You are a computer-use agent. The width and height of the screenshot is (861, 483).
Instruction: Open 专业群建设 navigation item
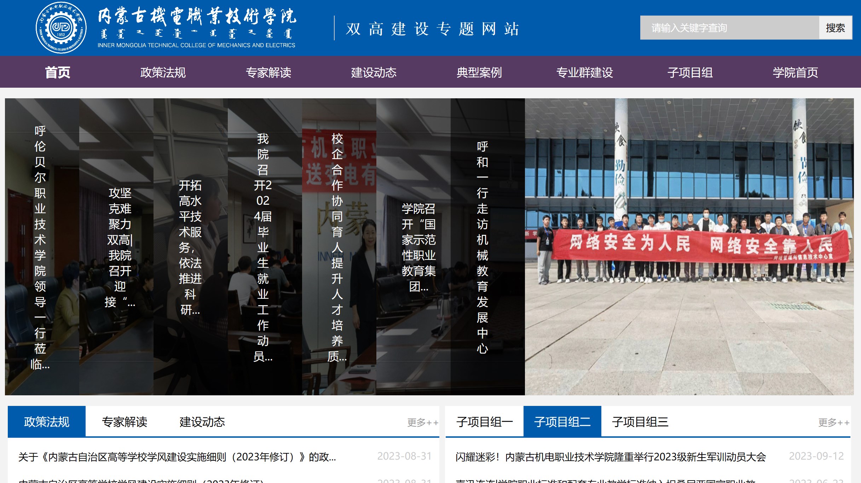(x=584, y=72)
